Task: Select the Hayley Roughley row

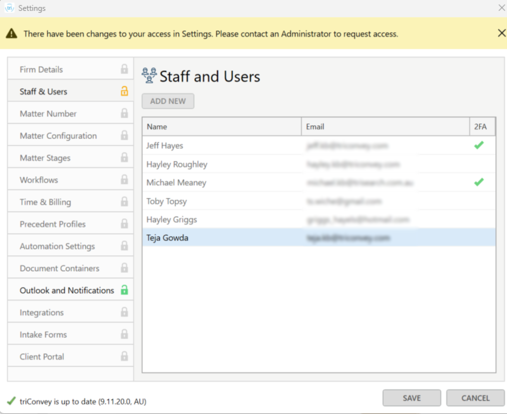Action: [x=177, y=164]
